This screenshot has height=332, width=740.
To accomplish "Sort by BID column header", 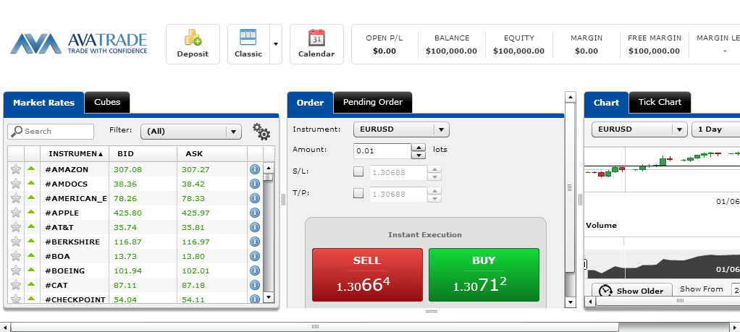I will (143, 154).
